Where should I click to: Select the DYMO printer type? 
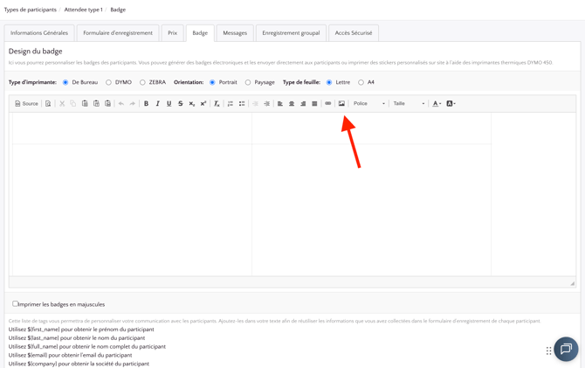(x=109, y=82)
